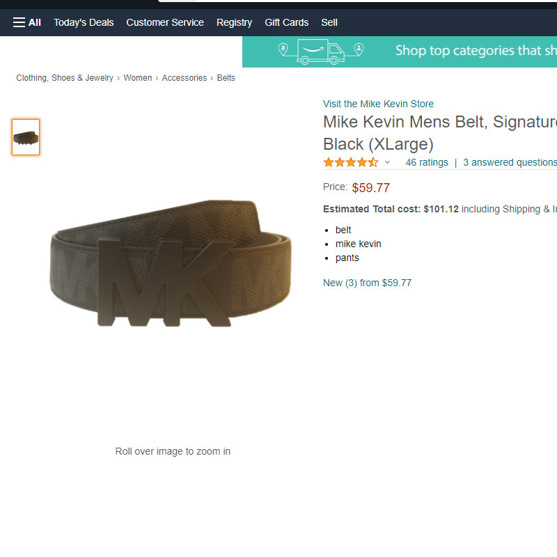
Task: Expand the ratings breakdown chevron
Action: pyautogui.click(x=388, y=162)
